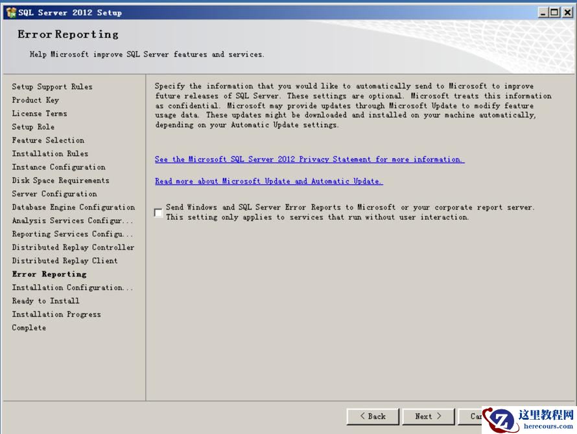Select the Setup Role step
This screenshot has height=434, width=577.
pos(33,127)
